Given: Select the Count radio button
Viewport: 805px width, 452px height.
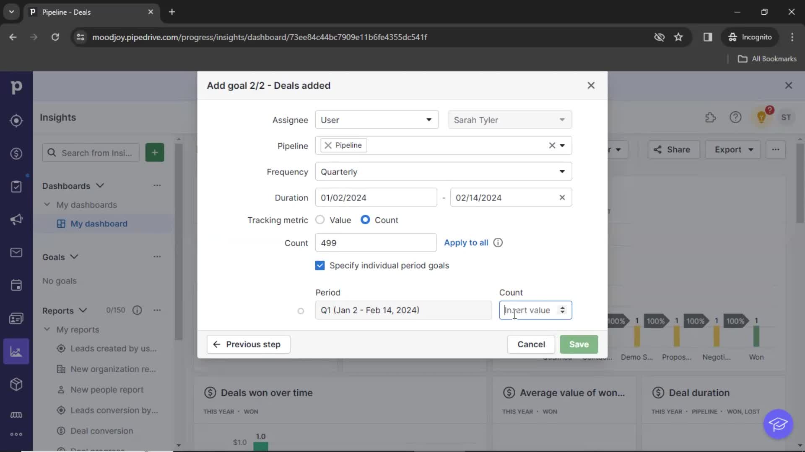Looking at the screenshot, I should point(364,220).
